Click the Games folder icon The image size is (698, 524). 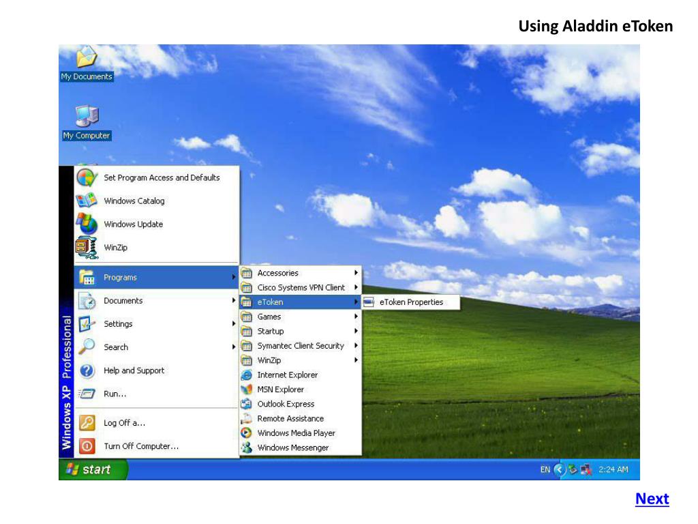click(246, 317)
